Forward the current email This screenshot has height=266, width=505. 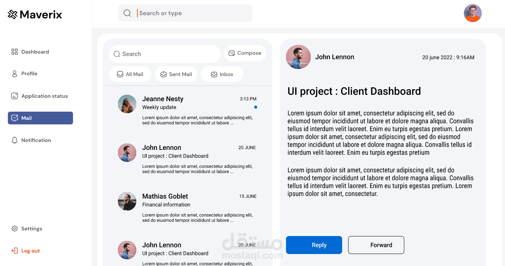[x=376, y=245]
